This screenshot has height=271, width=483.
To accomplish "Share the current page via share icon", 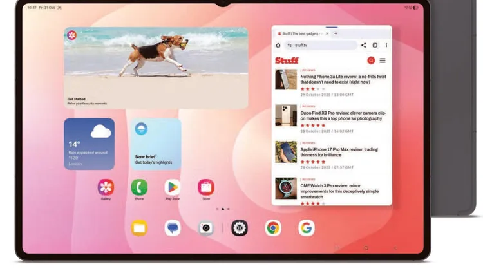I will (x=363, y=45).
